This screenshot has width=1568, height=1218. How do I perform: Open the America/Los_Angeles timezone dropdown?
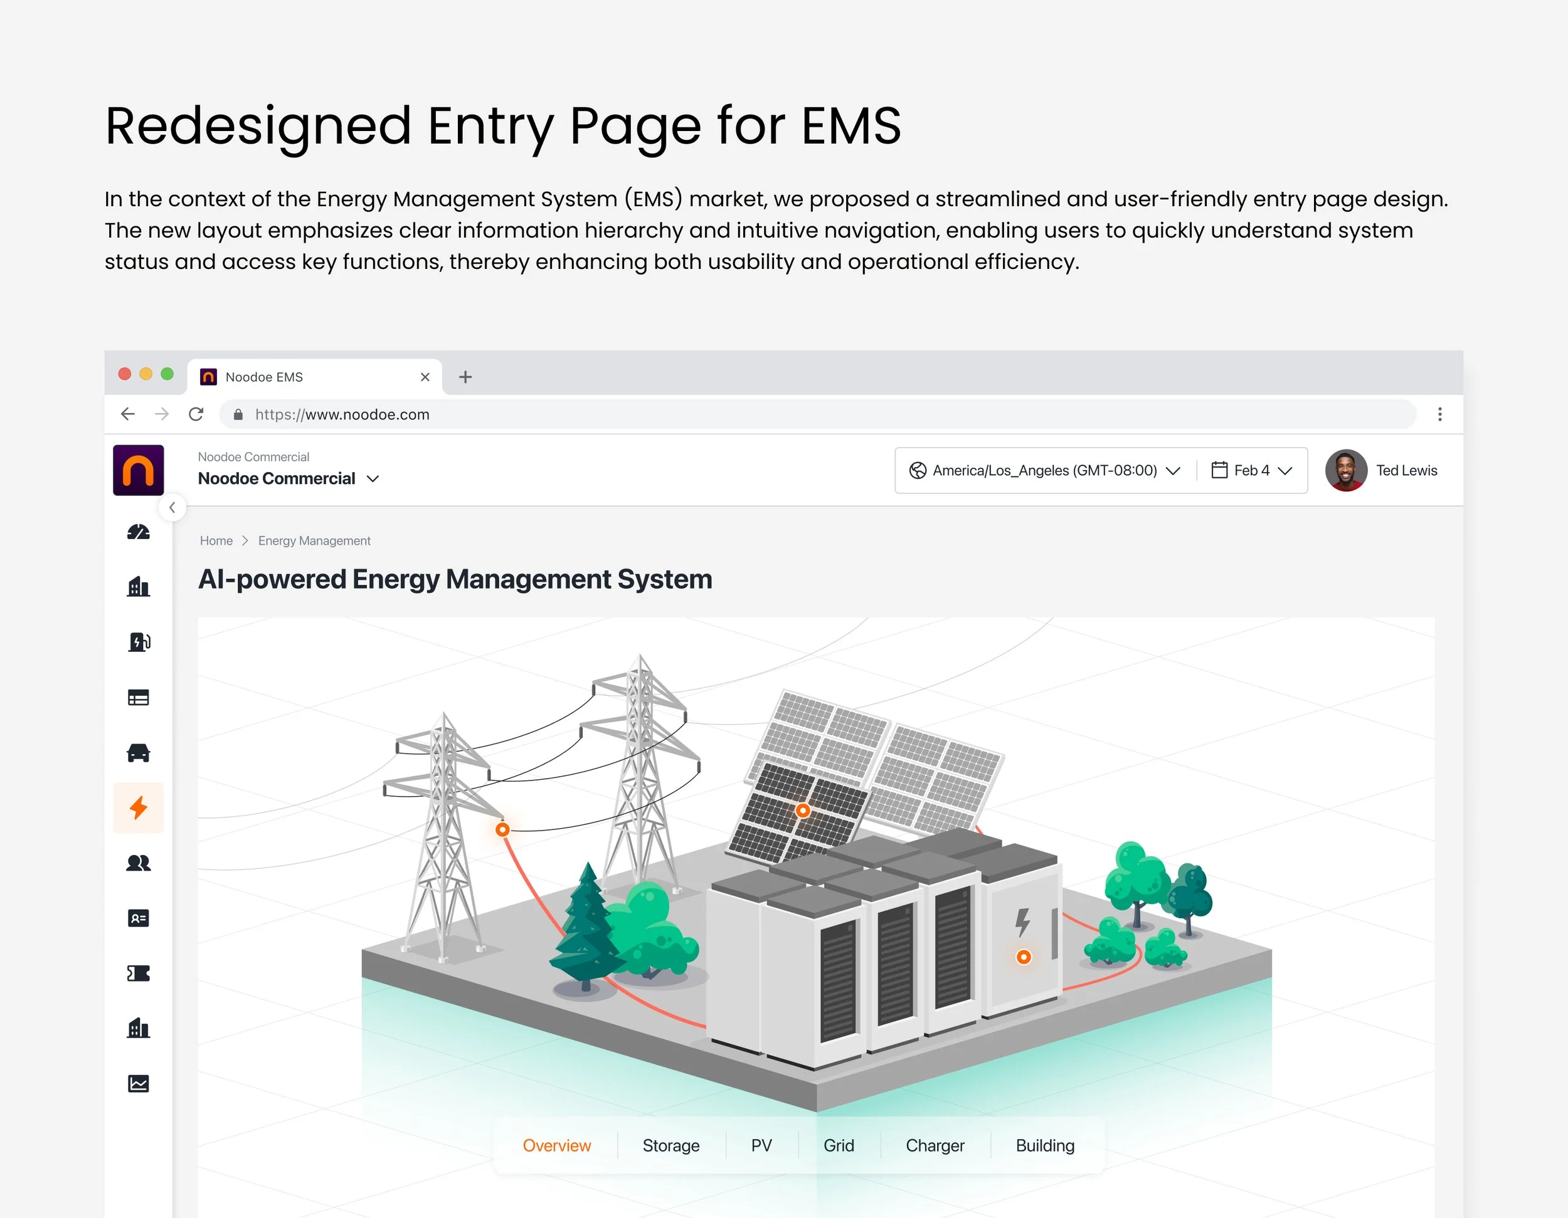(x=1046, y=470)
